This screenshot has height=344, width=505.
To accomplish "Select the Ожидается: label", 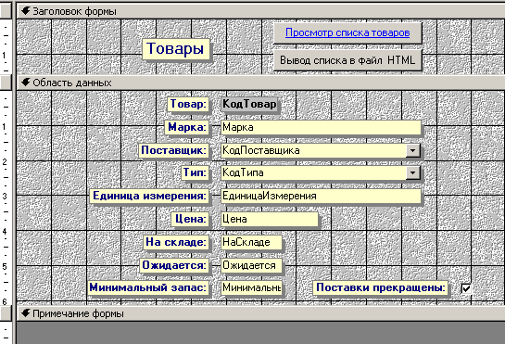I will (x=174, y=265).
